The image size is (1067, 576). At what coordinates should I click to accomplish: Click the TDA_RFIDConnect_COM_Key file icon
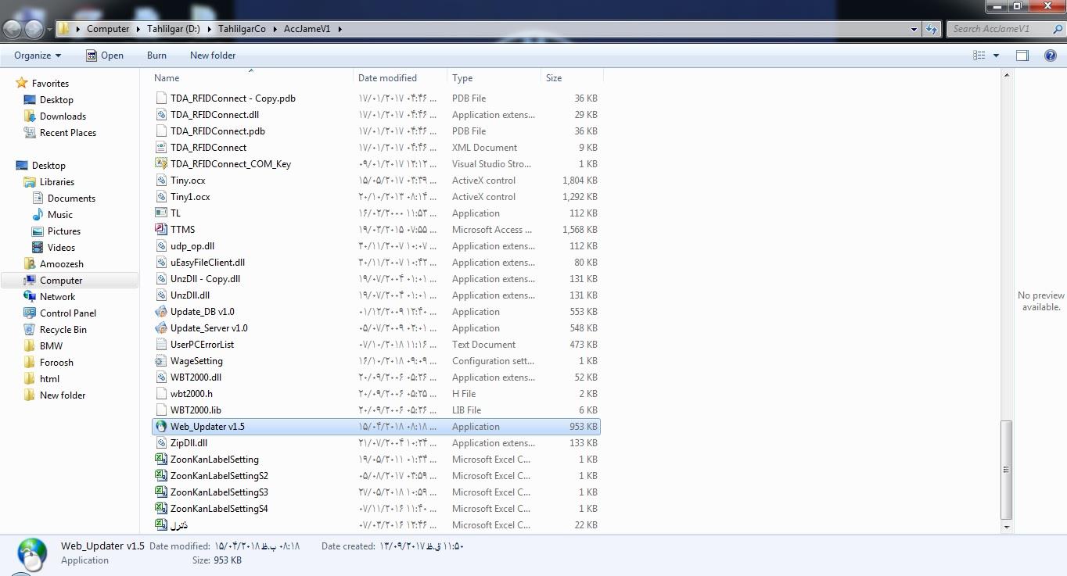[161, 164]
